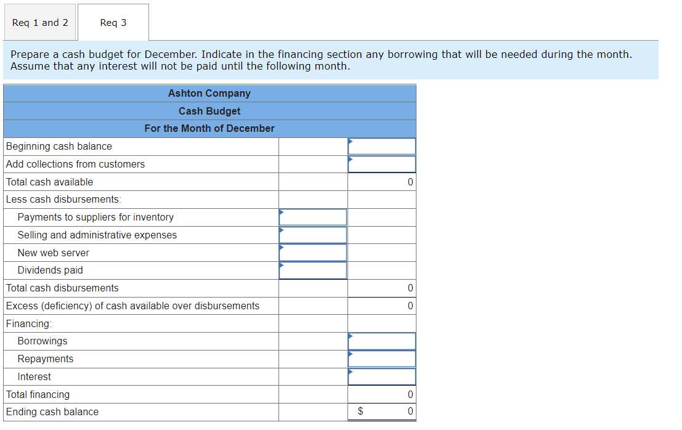Click the New web server label
The width and height of the screenshot is (682, 430).
53,253
